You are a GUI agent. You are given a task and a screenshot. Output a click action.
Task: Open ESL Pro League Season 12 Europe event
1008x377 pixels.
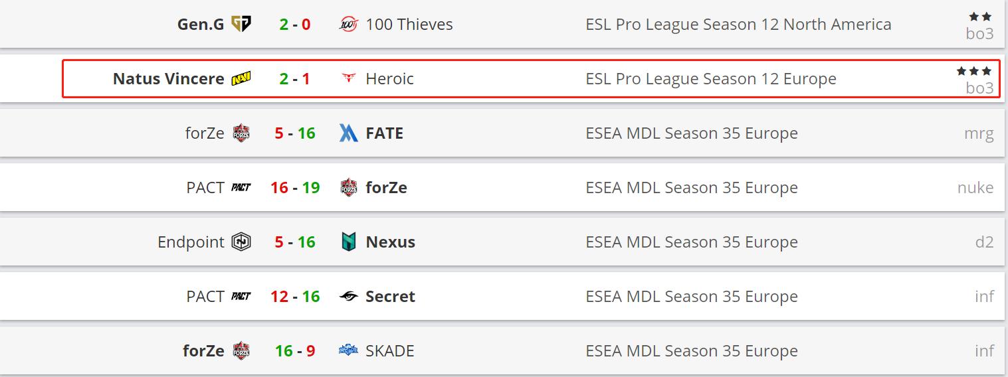[710, 79]
